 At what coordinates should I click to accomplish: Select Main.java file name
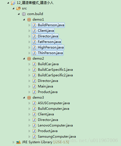(45, 86)
